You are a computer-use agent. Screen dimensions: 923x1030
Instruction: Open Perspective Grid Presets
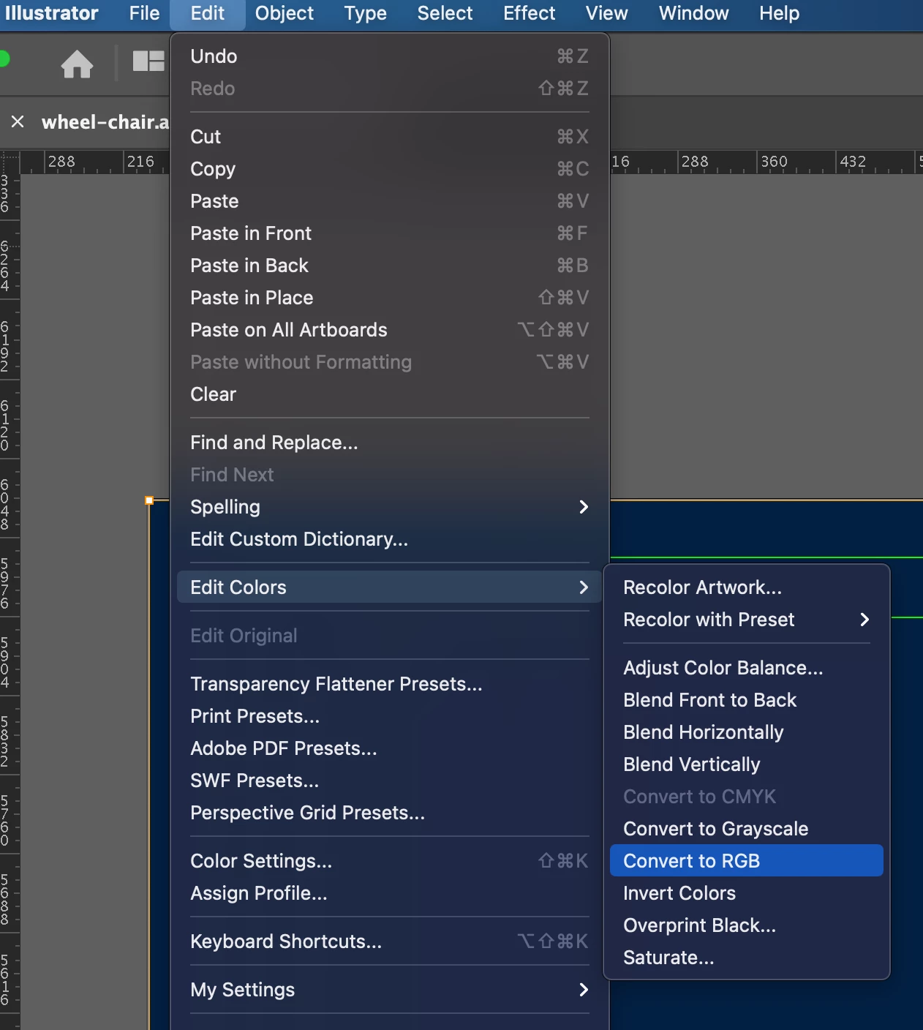coord(389,813)
